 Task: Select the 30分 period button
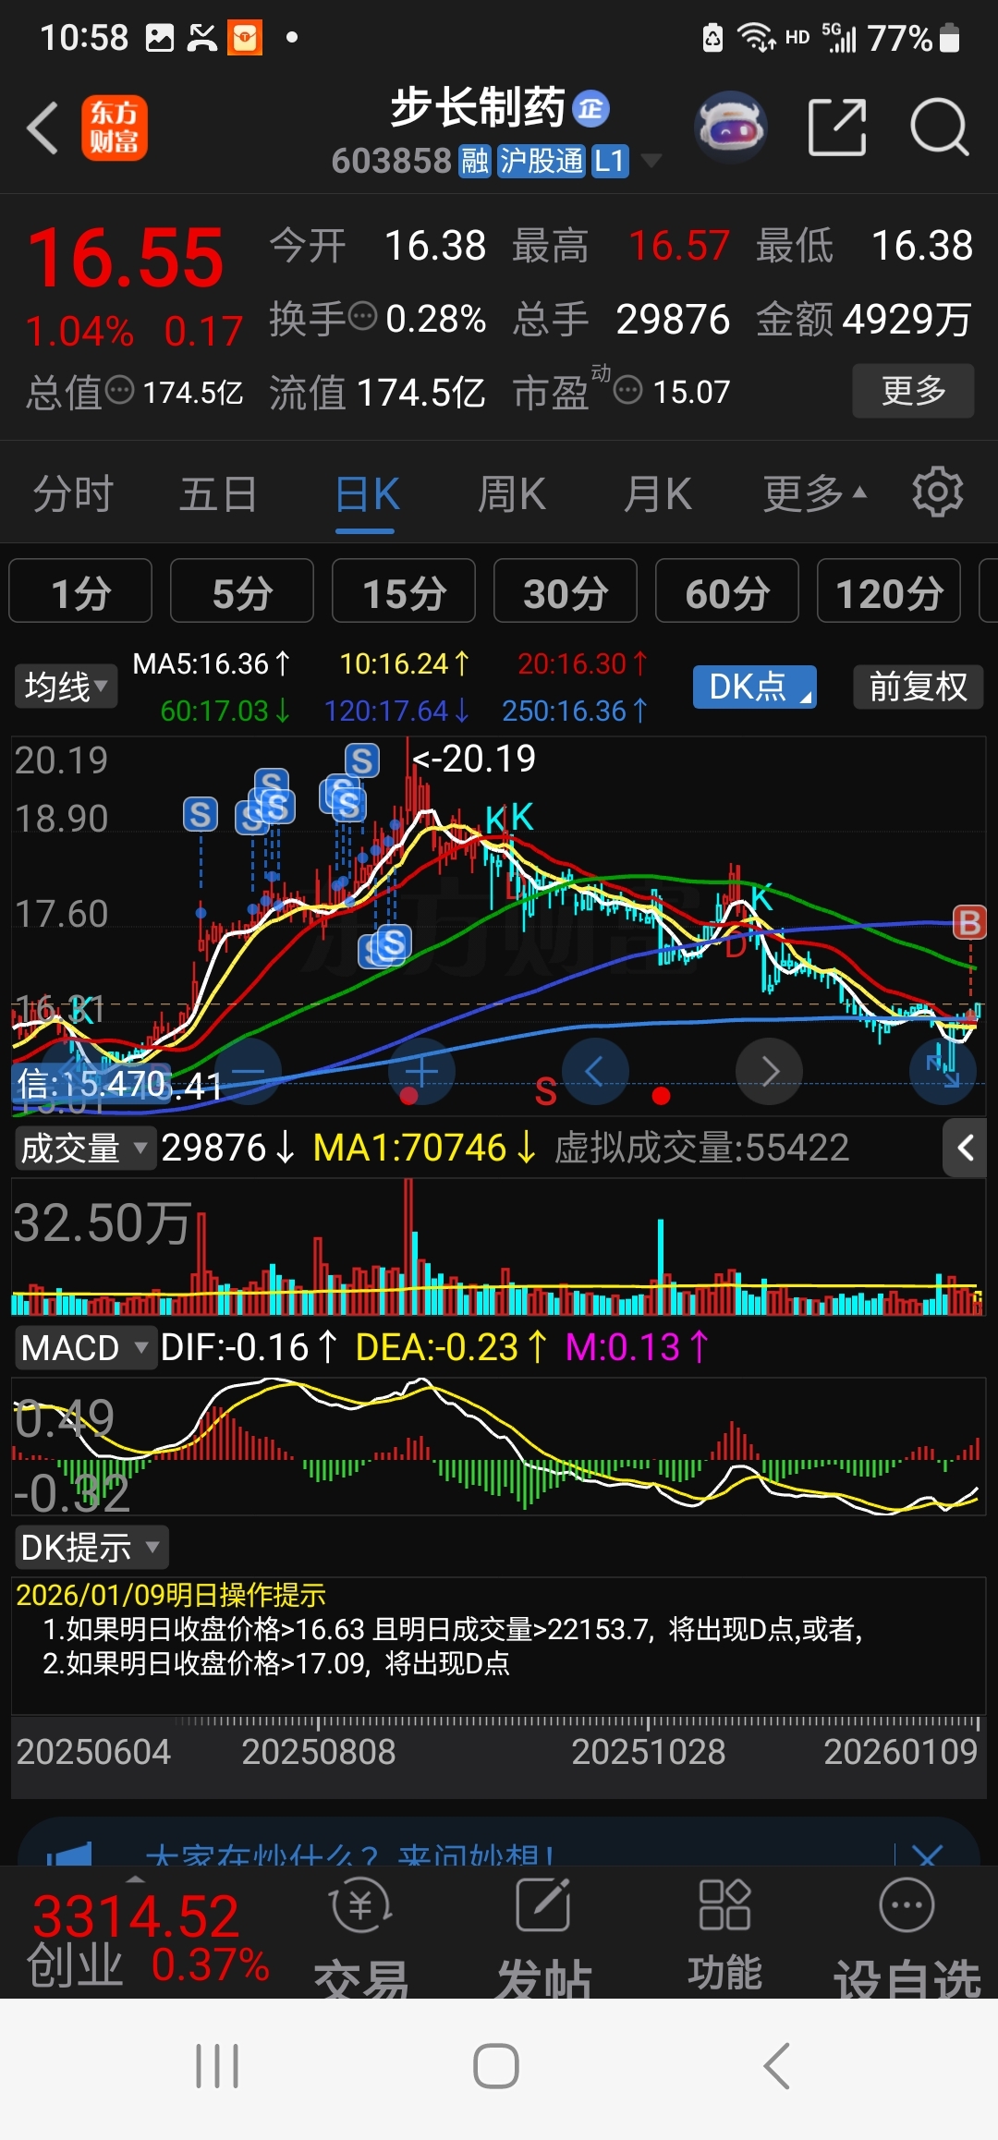(566, 591)
